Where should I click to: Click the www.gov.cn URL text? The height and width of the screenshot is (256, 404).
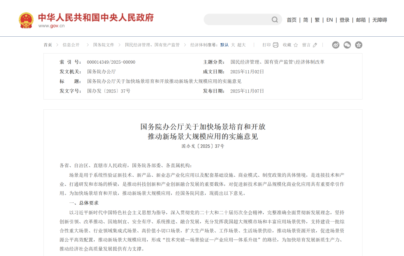(x=52, y=26)
